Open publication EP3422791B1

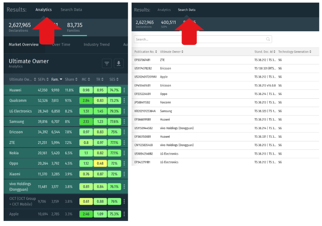point(225,162)
